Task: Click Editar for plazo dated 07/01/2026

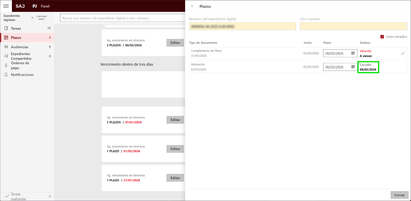Action: tap(175, 120)
